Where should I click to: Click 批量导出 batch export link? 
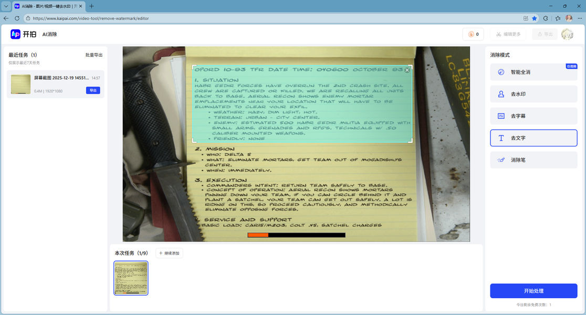click(x=94, y=55)
